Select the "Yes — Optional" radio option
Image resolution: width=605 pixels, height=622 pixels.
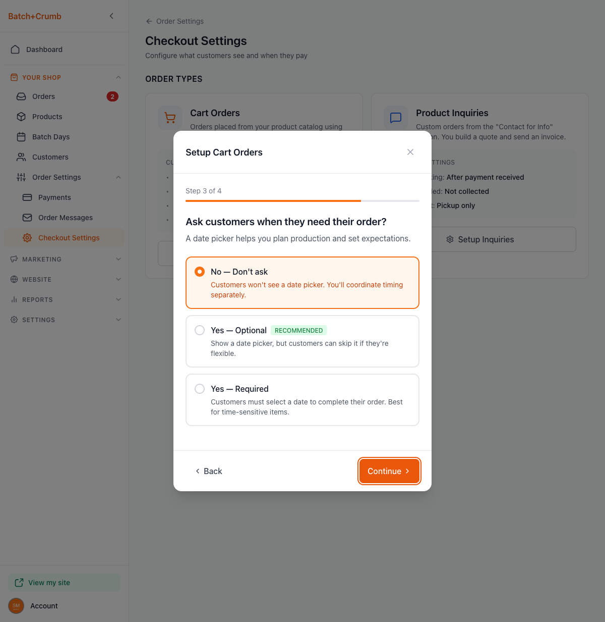200,330
